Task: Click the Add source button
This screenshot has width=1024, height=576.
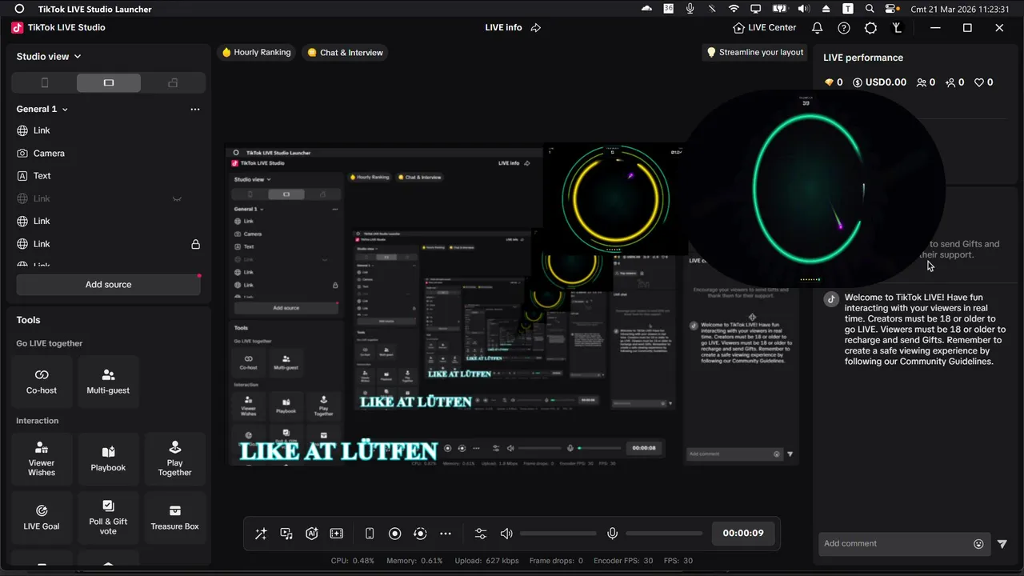Action: tap(108, 285)
